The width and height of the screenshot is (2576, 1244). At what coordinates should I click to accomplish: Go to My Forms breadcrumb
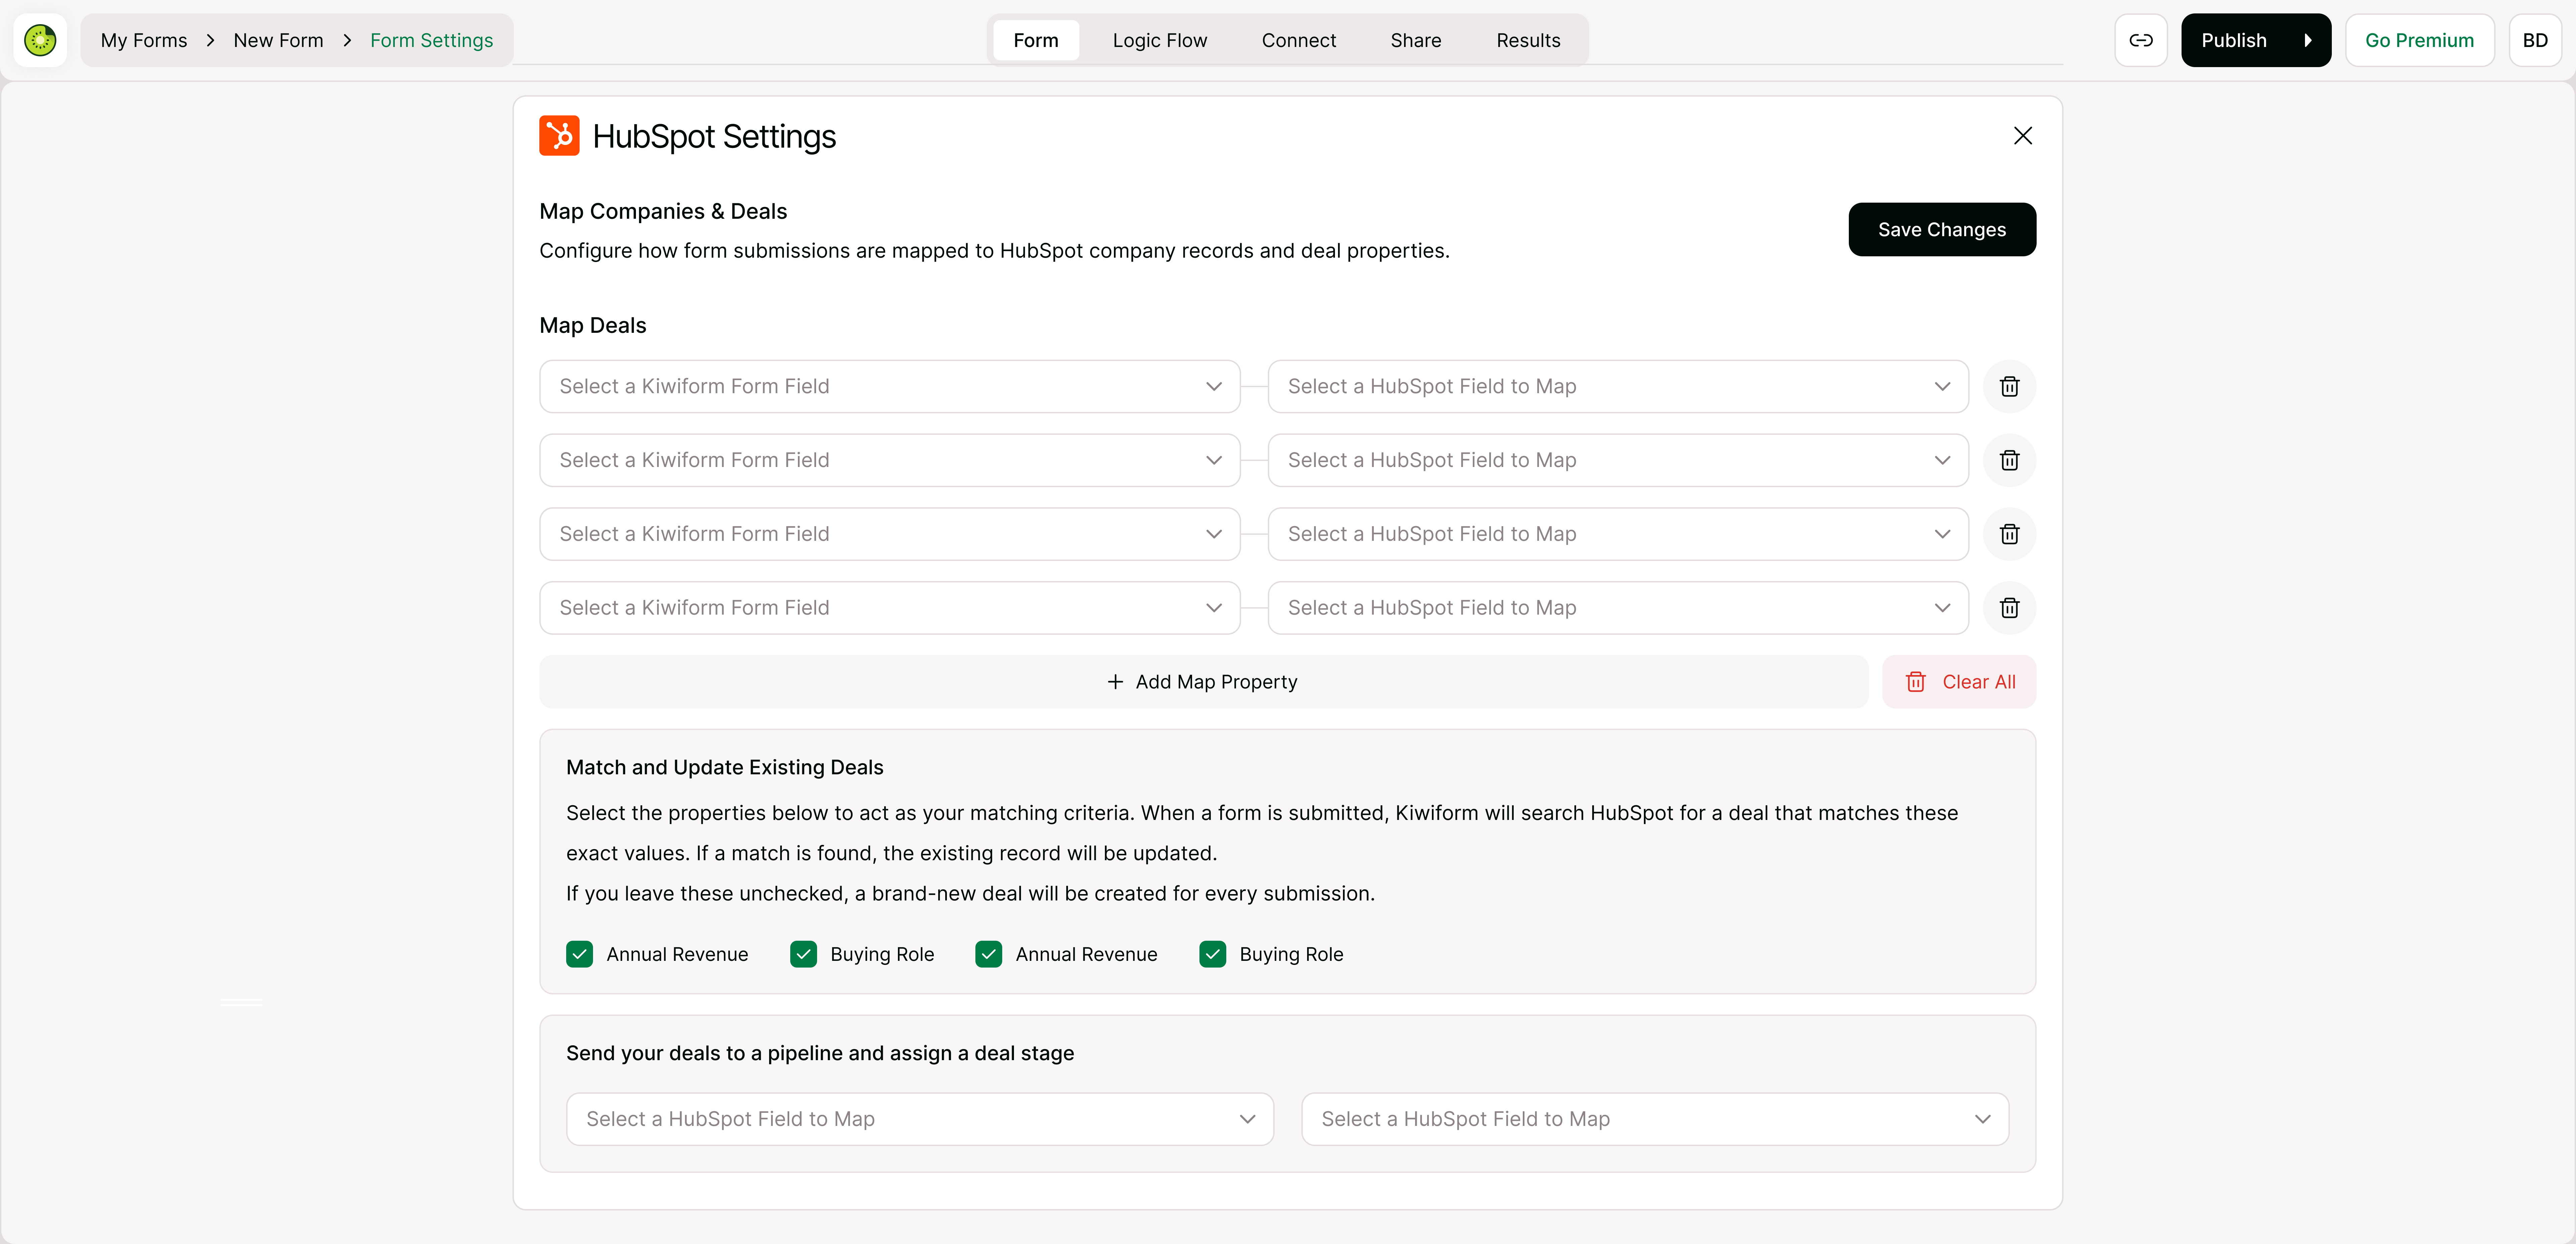[144, 40]
